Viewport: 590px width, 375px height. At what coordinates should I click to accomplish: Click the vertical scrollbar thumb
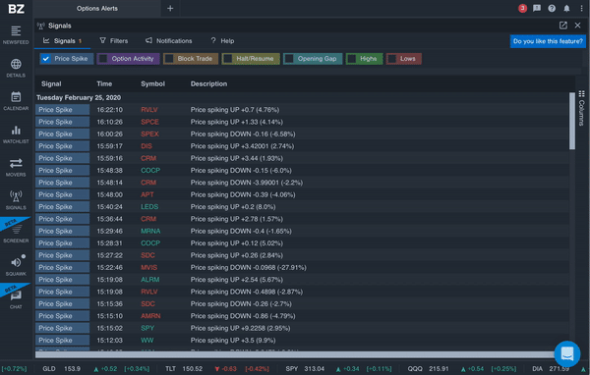[x=572, y=121]
